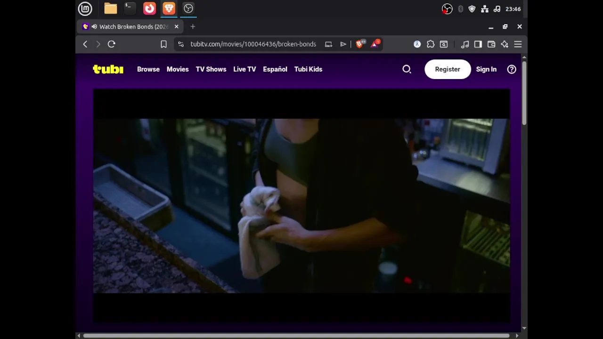Cast the page using the screen icon

329,44
